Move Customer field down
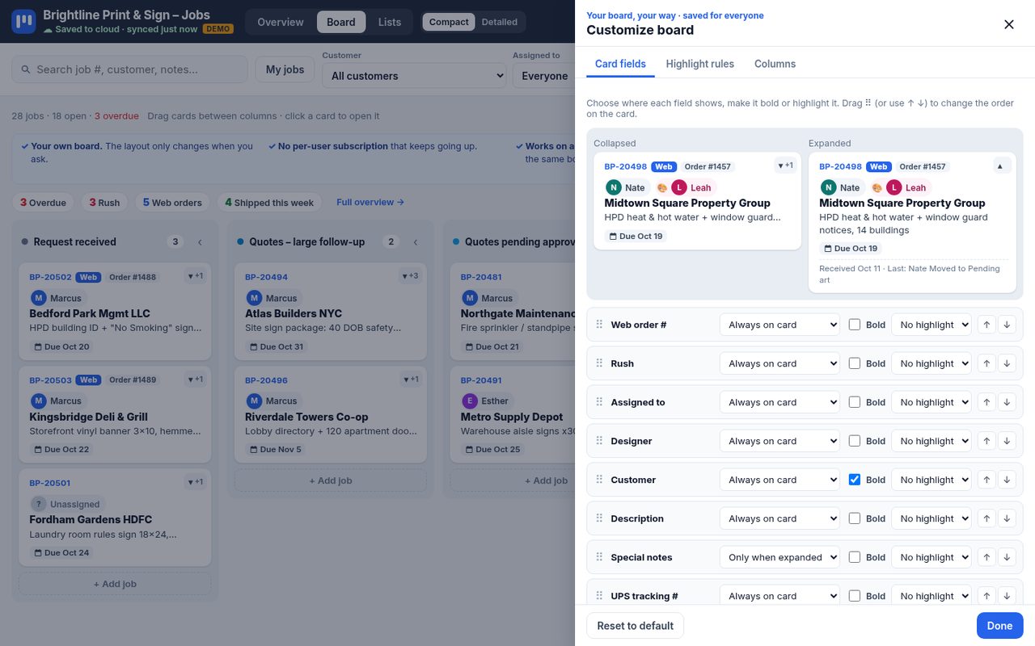The width and height of the screenshot is (1035, 646). (1007, 480)
